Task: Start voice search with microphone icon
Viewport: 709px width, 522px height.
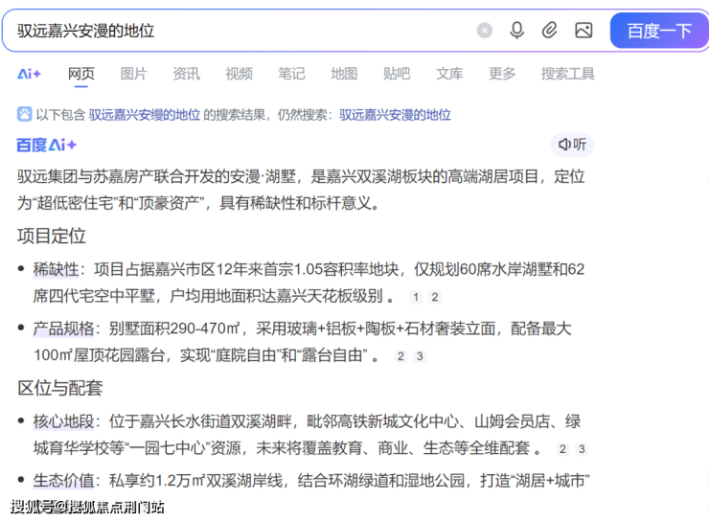Action: [516, 31]
